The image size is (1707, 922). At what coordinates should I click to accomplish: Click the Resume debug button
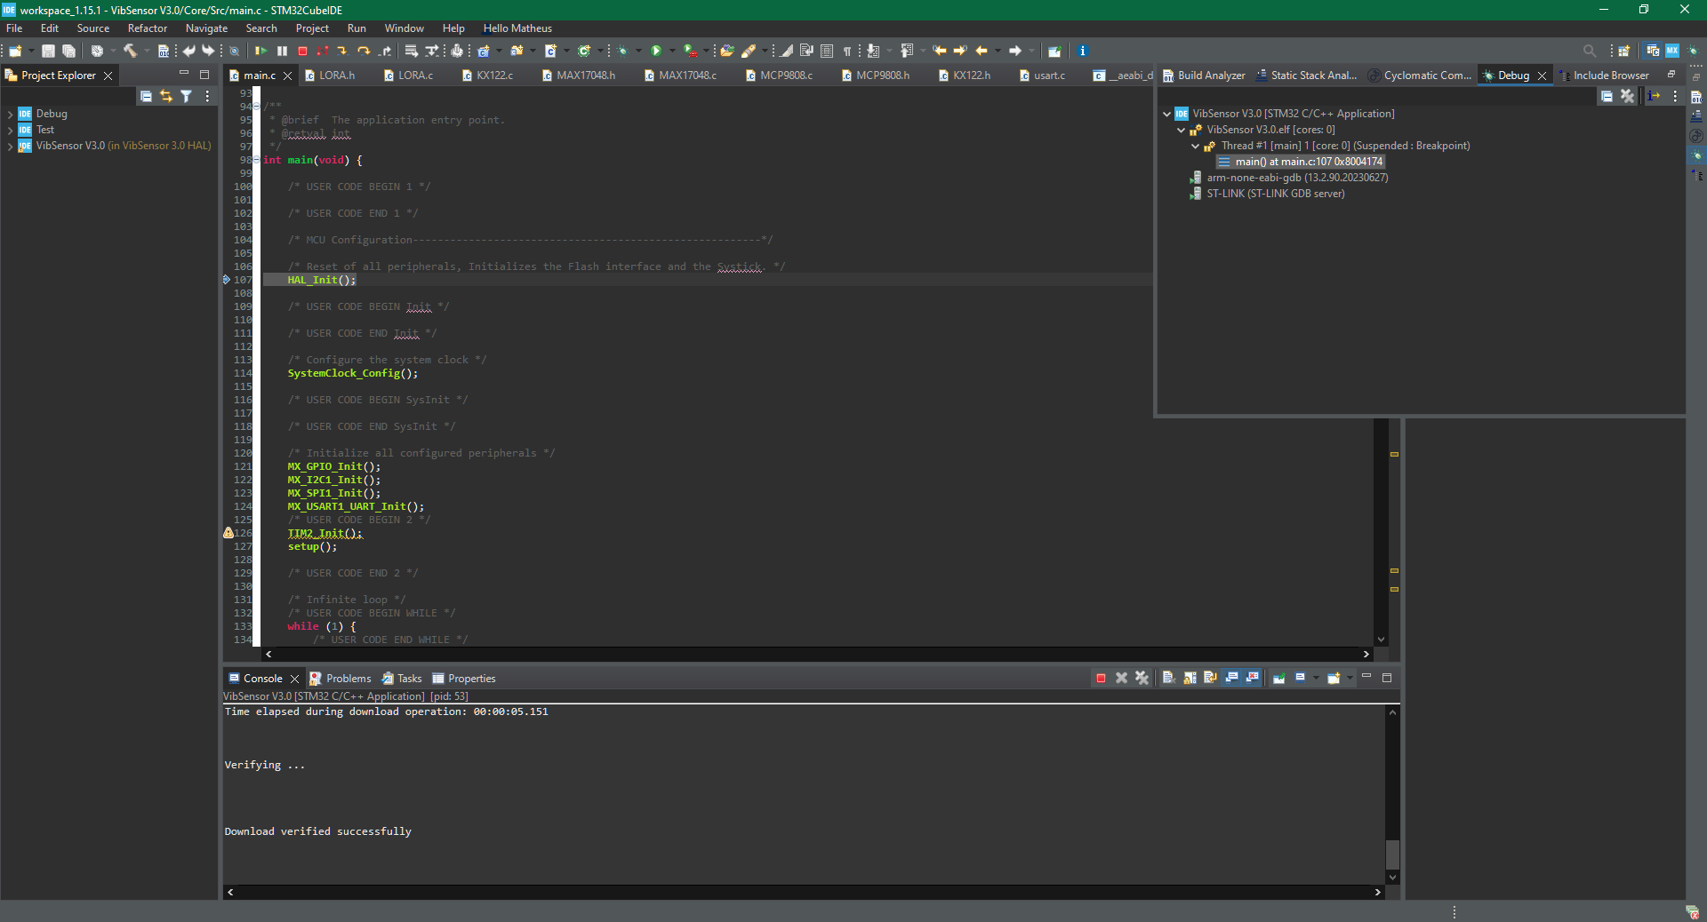pyautogui.click(x=261, y=52)
